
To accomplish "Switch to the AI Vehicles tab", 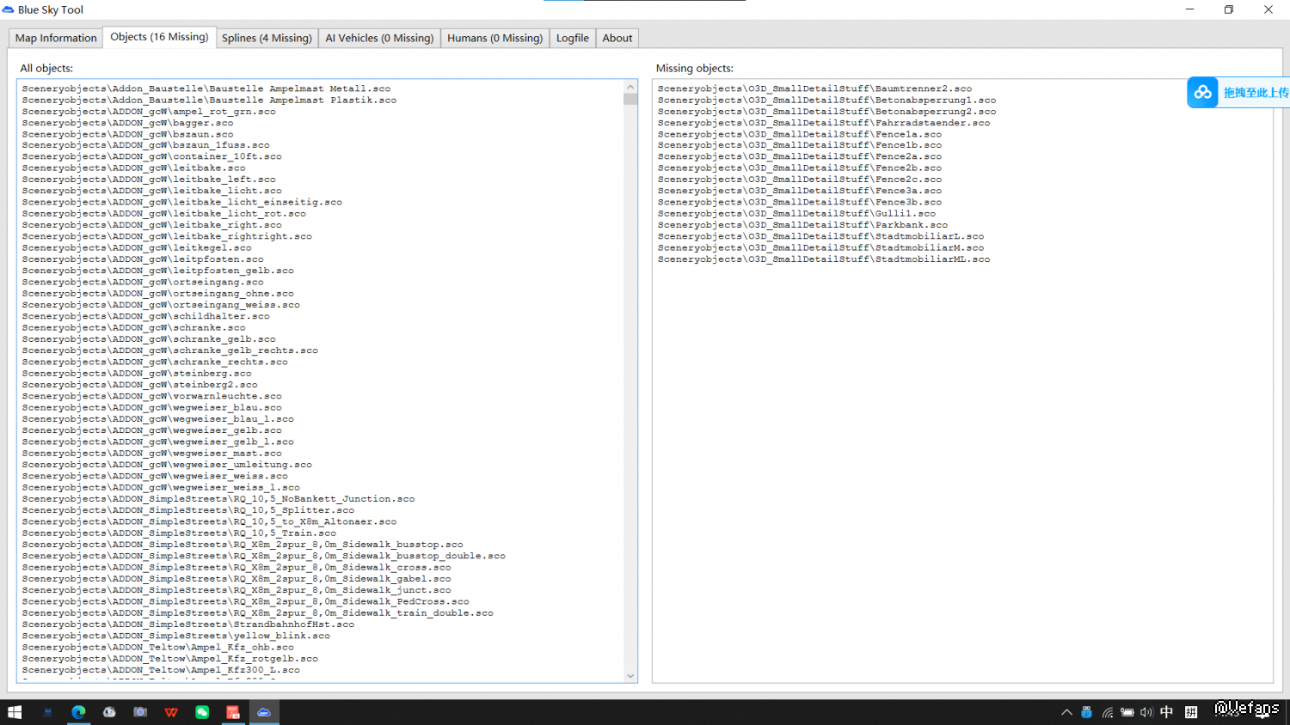I will tap(379, 38).
